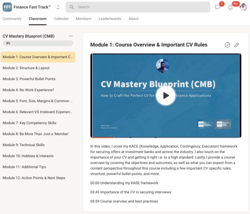This screenshot has height=214, width=250.
Task: Play the CV Mastery Blueprint video
Action: tap(166, 96)
